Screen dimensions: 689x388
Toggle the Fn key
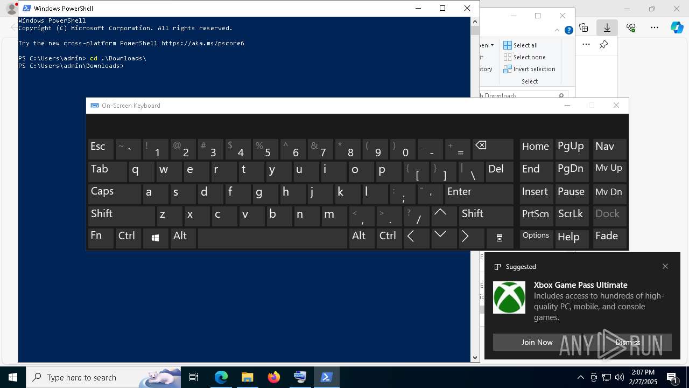[x=101, y=238]
